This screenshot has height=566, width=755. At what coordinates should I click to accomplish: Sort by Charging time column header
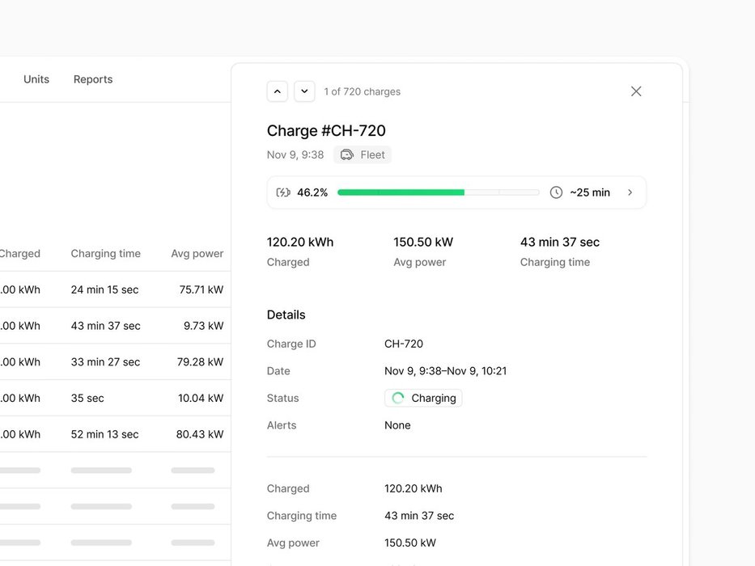coord(105,254)
